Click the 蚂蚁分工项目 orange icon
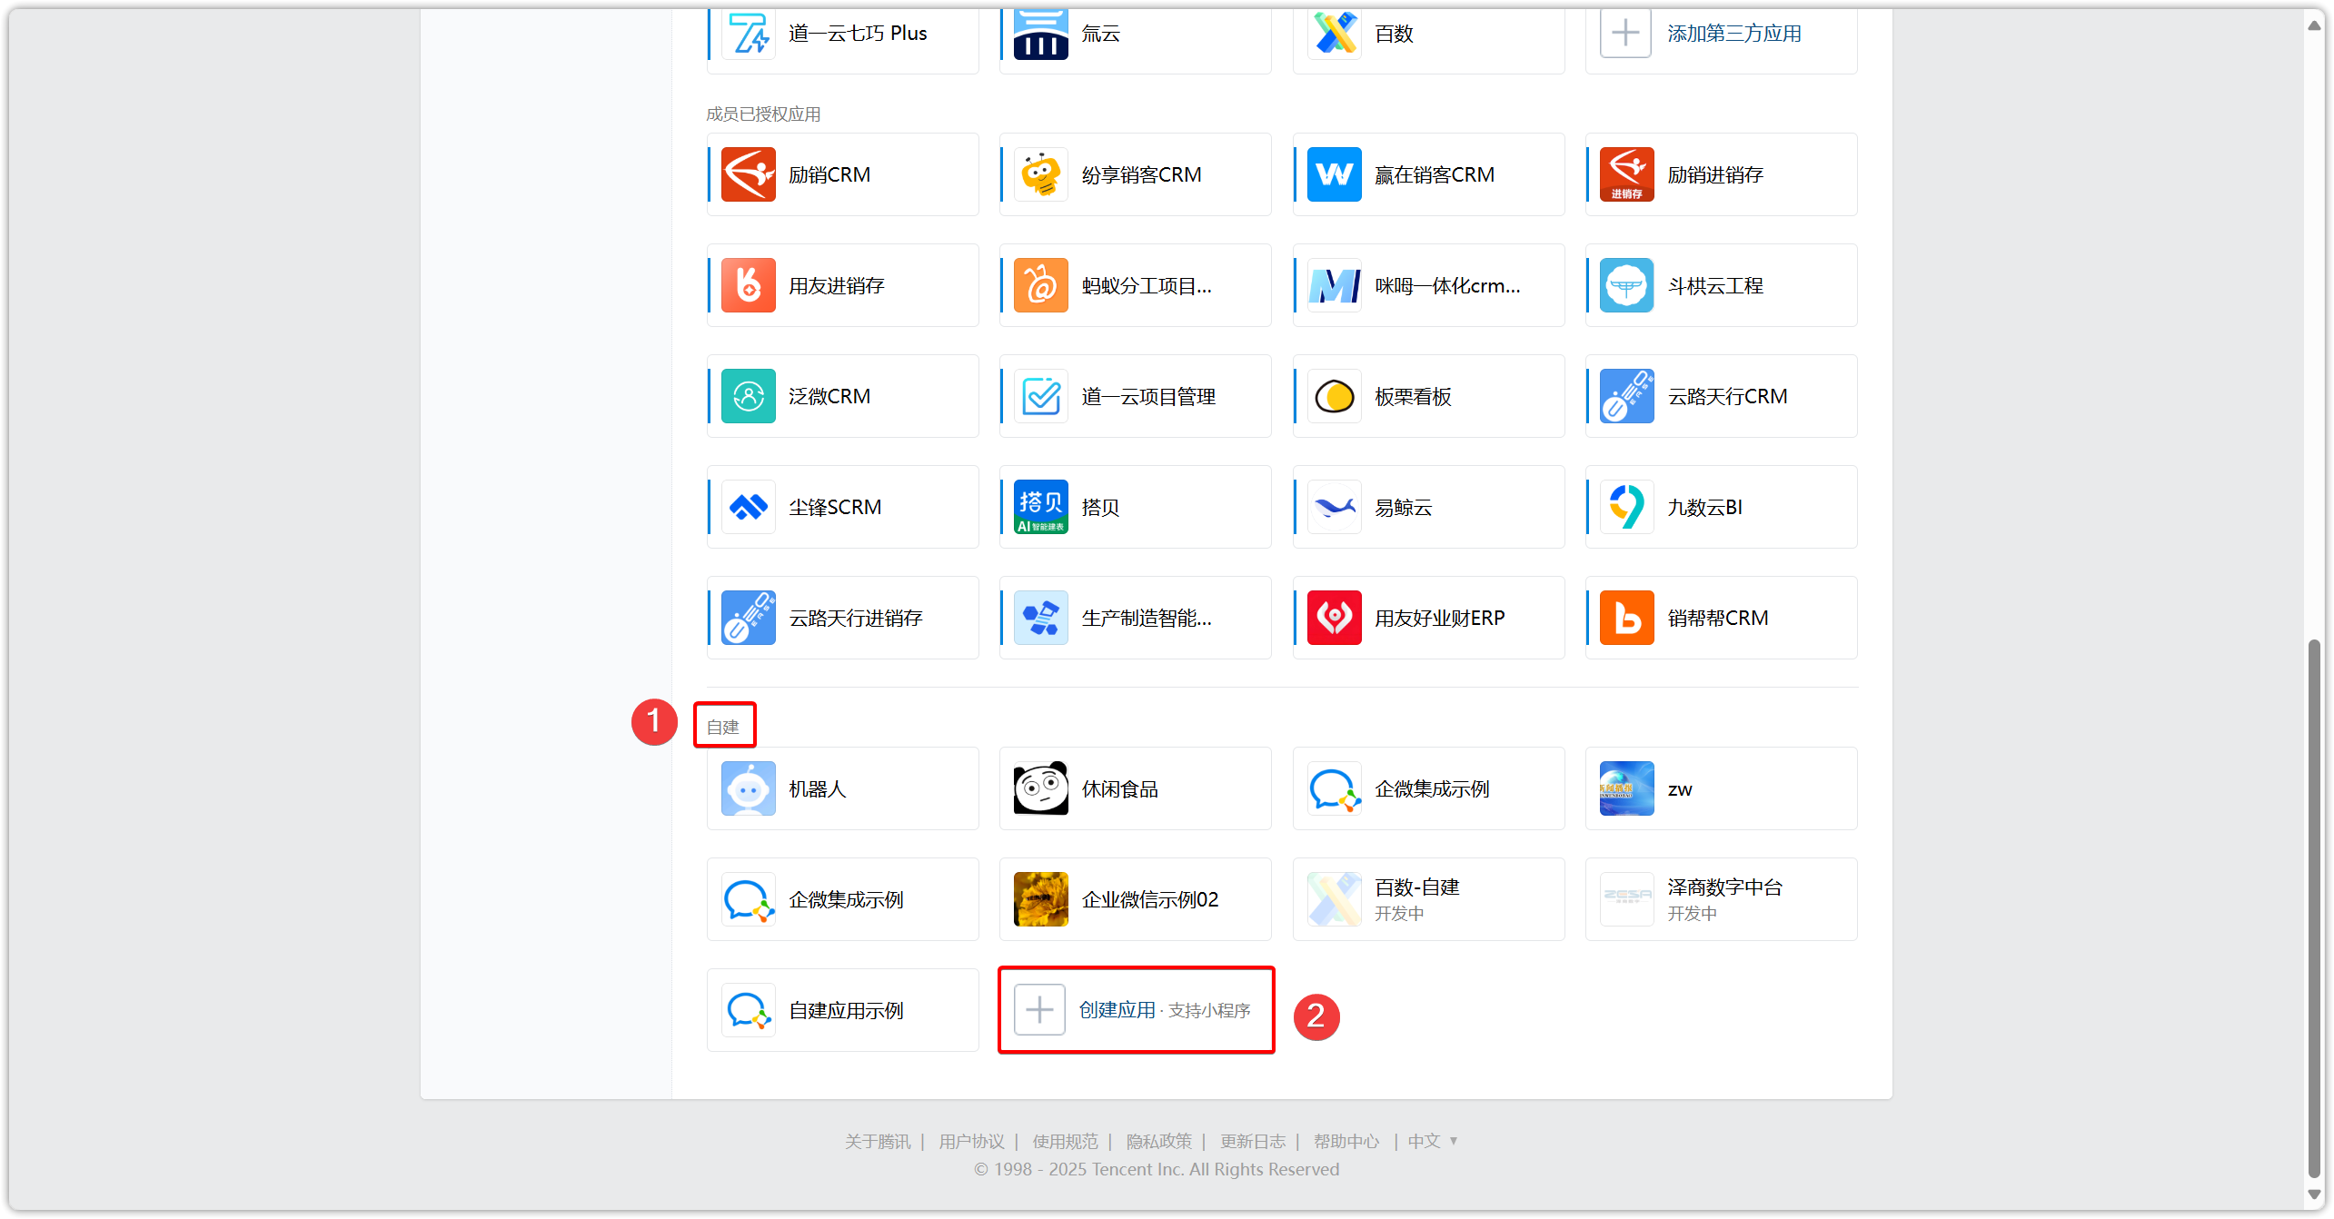 (x=1040, y=285)
